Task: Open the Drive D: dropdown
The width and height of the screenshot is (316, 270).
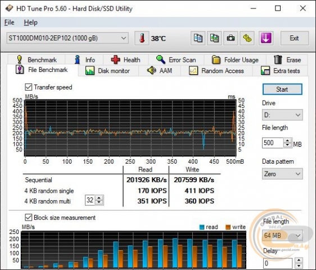Action: [282, 115]
